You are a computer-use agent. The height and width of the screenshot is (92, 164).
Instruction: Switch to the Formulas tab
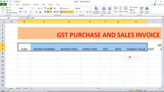click(36, 5)
